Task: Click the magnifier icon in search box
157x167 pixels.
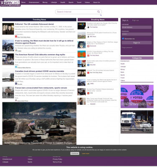Action: point(99,12)
